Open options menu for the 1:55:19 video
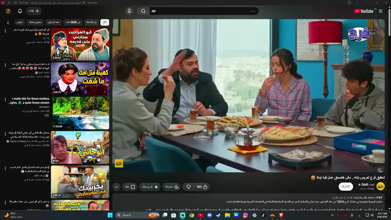 pos(5,168)
